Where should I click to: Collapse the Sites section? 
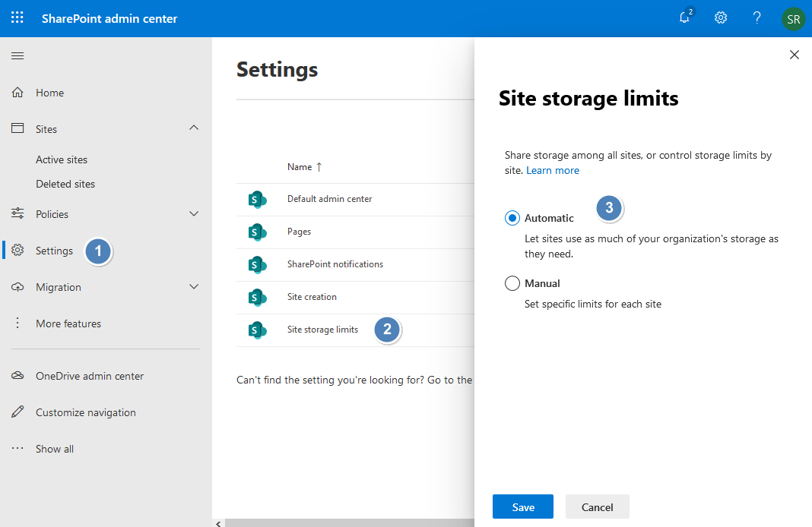194,128
